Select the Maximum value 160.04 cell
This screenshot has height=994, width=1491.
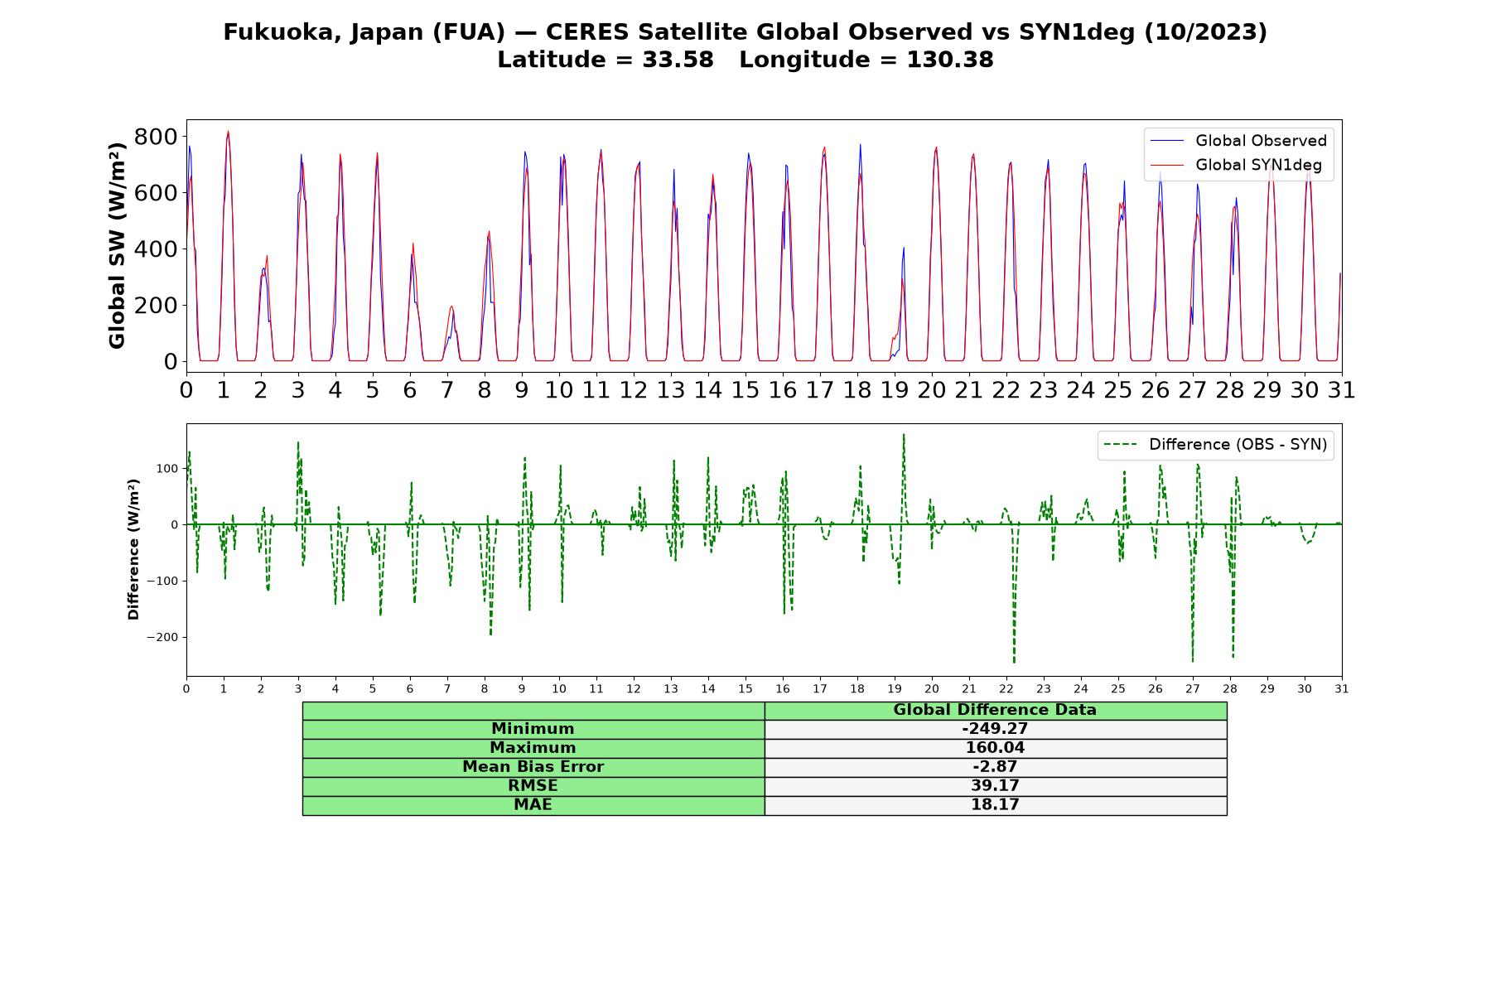click(x=996, y=748)
